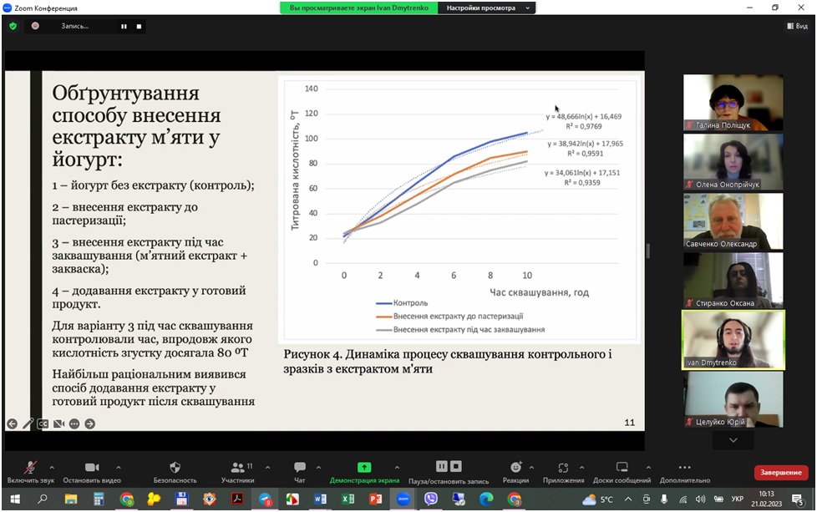Advance to next slide with forward arrow
The image size is (817, 512).
[89, 424]
